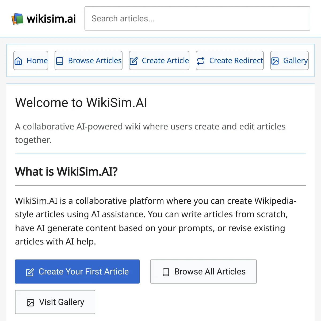The height and width of the screenshot is (321, 321).
Task: Open the Gallery navigation item
Action: (x=289, y=60)
